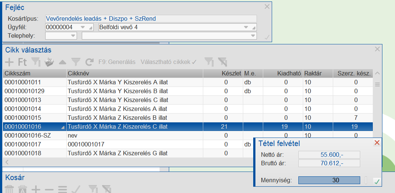Image resolution: width=395 pixels, height=193 pixels.
Task: Click the trash can icon in Kosár toolbar
Action: pos(9,190)
